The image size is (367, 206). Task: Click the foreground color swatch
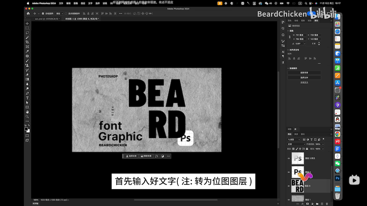pyautogui.click(x=26, y=129)
